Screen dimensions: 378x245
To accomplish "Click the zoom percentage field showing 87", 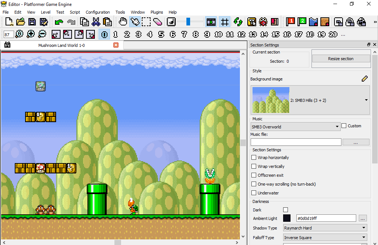I will (x=8, y=34).
